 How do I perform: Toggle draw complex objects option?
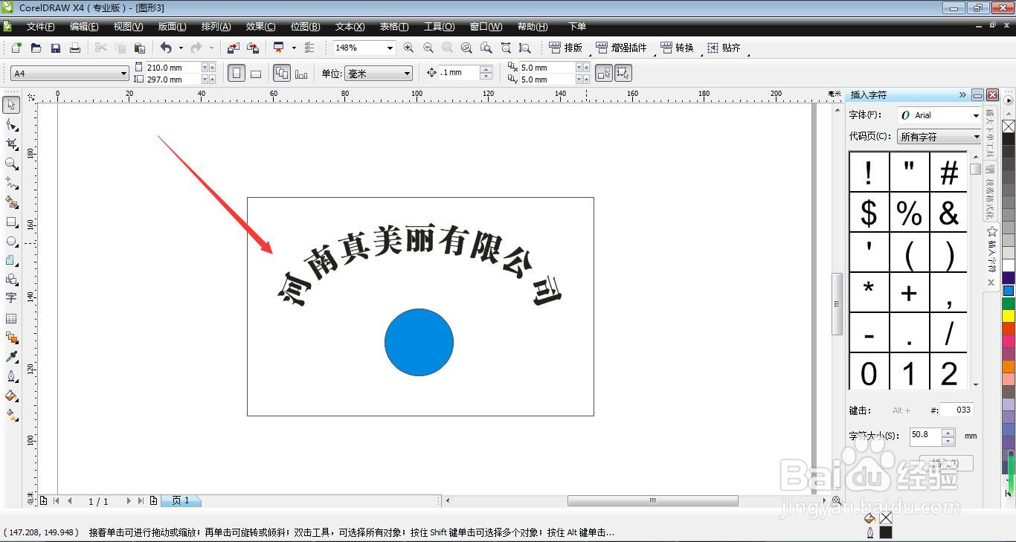click(623, 73)
